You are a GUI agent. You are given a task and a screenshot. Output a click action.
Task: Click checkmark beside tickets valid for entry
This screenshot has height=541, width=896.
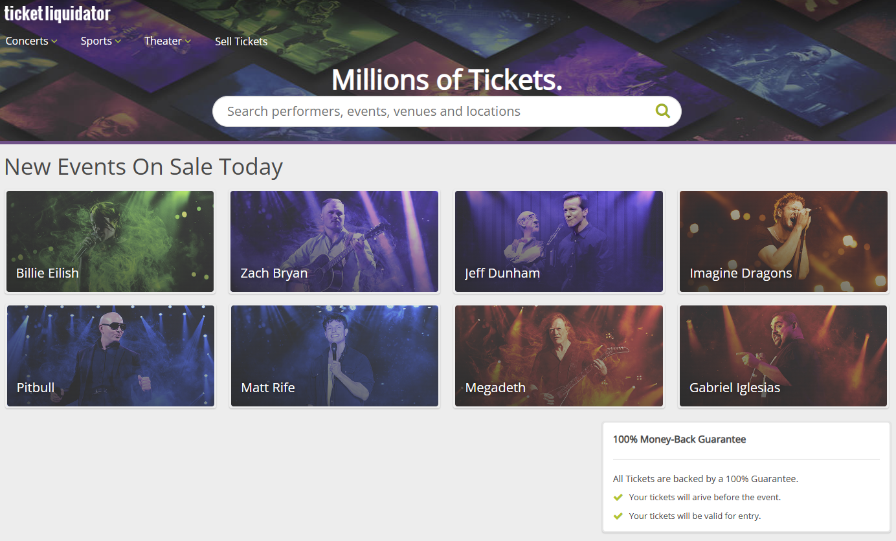[618, 516]
